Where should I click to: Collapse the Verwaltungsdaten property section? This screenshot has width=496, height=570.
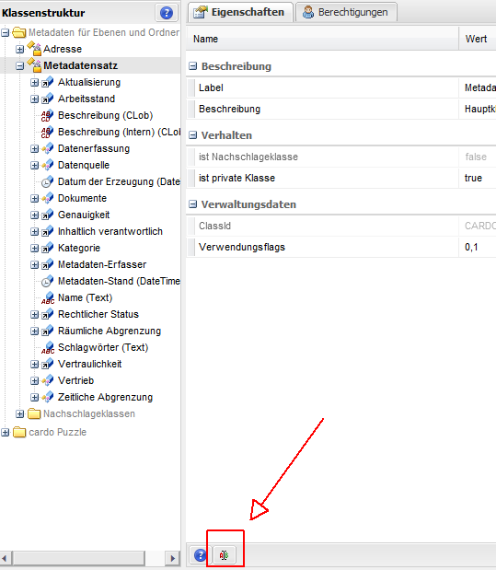[193, 204]
